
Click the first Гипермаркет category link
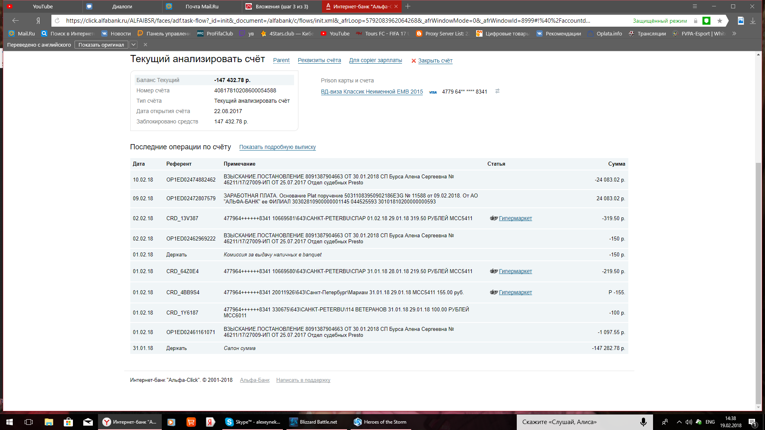515,218
